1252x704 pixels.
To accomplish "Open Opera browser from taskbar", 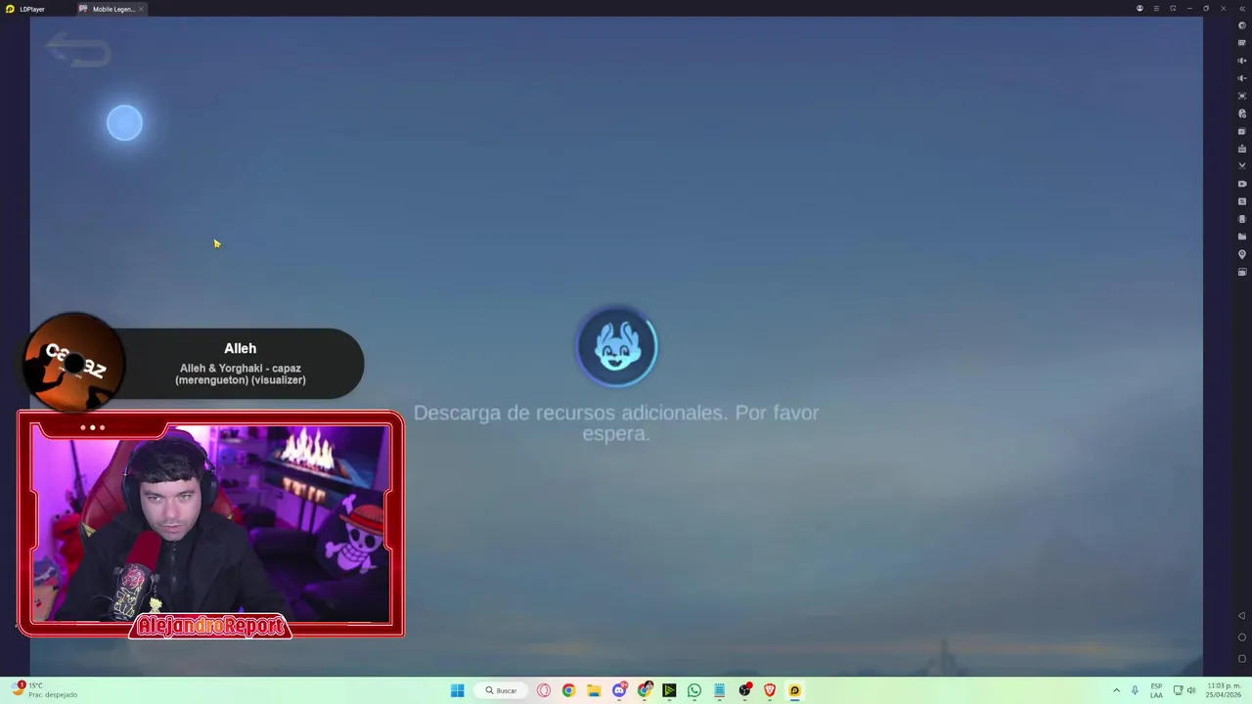I will coord(543,690).
